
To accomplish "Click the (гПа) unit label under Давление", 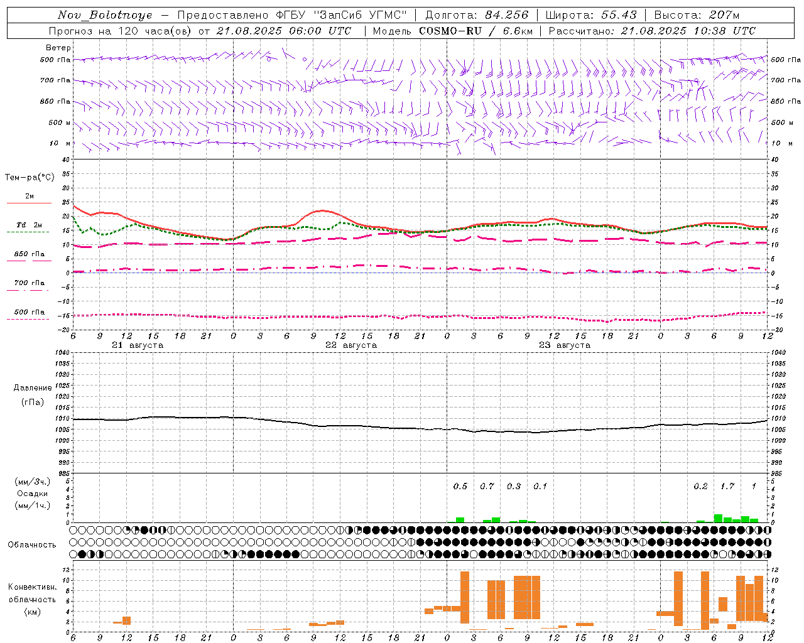I will 33,402.
